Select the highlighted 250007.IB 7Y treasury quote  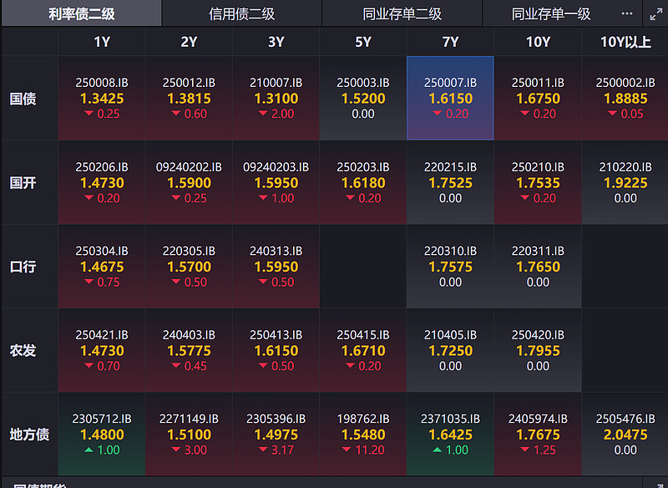pyautogui.click(x=450, y=99)
